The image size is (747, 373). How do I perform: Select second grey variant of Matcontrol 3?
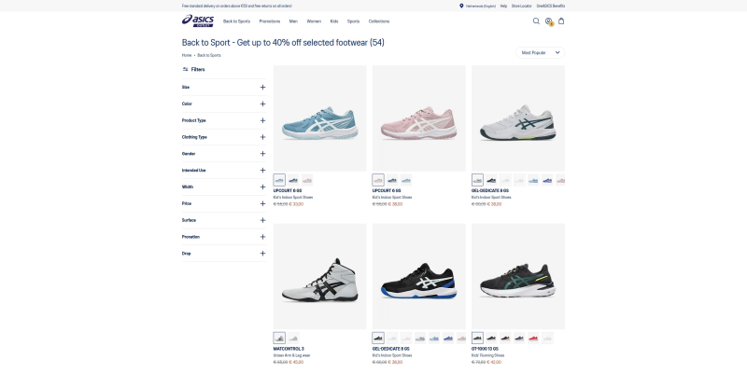pyautogui.click(x=293, y=338)
